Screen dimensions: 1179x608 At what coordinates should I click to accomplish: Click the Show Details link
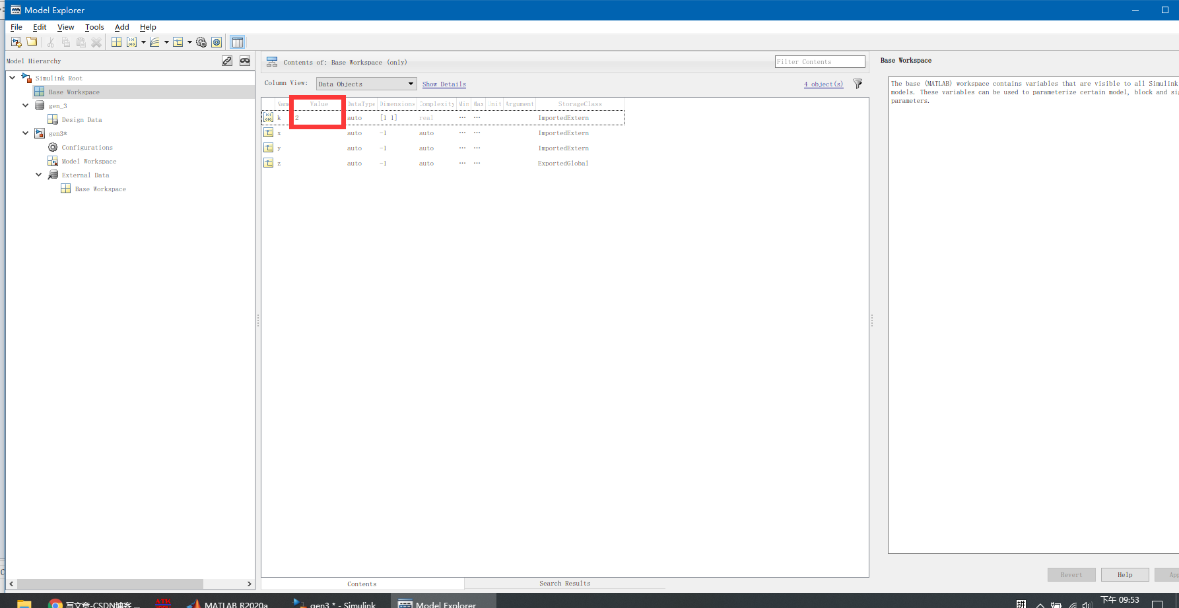(444, 84)
